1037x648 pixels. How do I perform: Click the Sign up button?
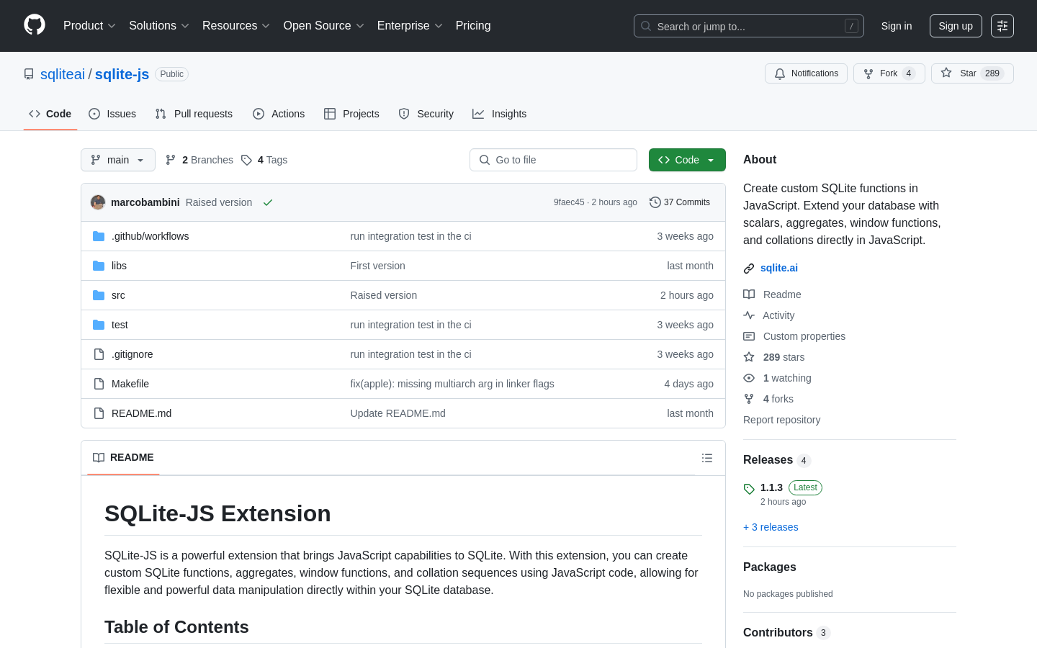click(x=956, y=26)
